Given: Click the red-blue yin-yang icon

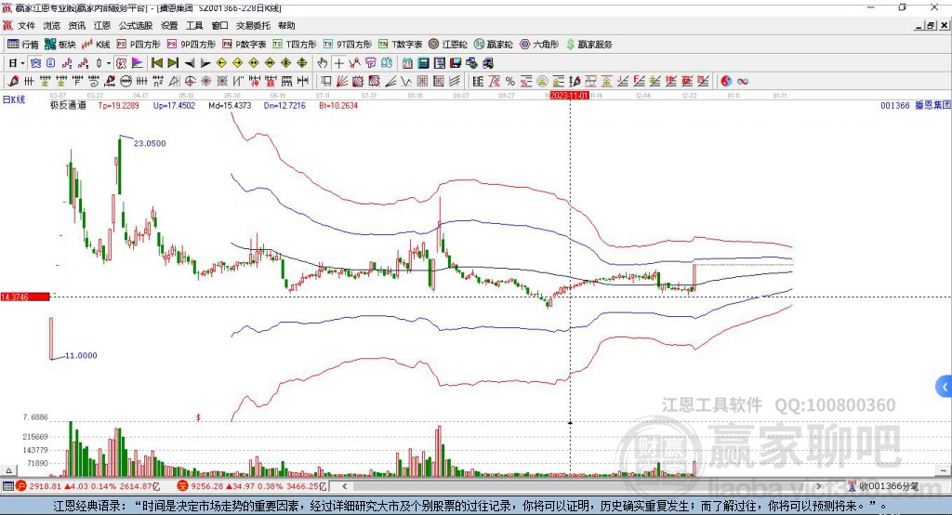Looking at the screenshot, I should pos(725,82).
